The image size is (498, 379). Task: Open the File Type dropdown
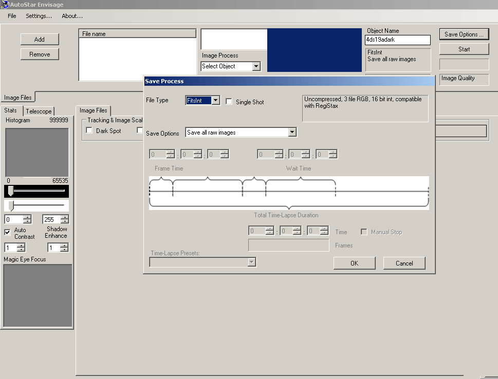coord(216,101)
